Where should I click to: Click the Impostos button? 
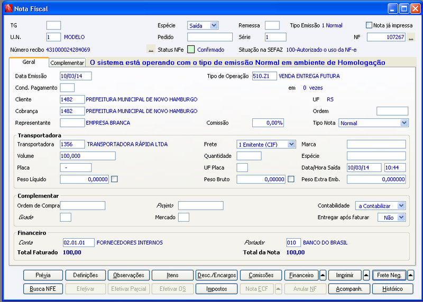point(217,289)
